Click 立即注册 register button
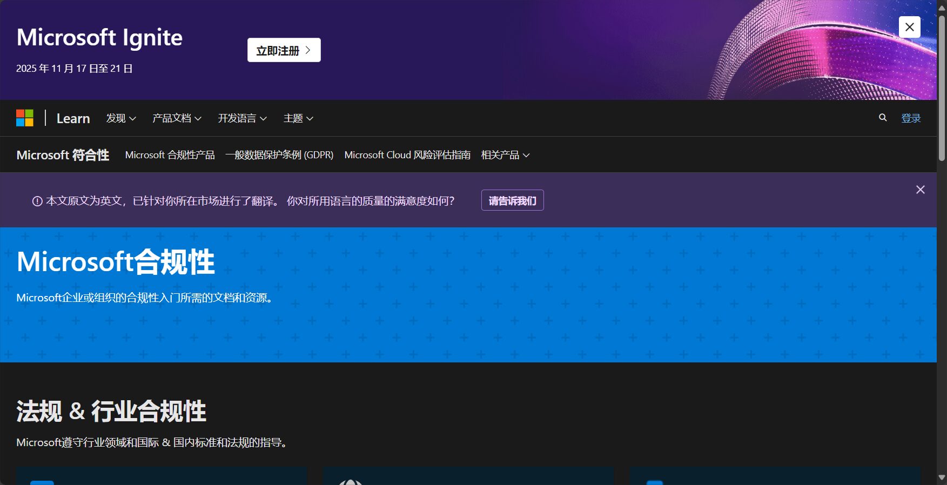Image resolution: width=947 pixels, height=485 pixels. (x=284, y=50)
